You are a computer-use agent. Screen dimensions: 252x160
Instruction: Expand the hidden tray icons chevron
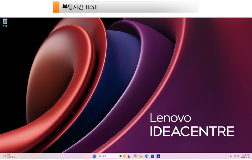click(226, 156)
